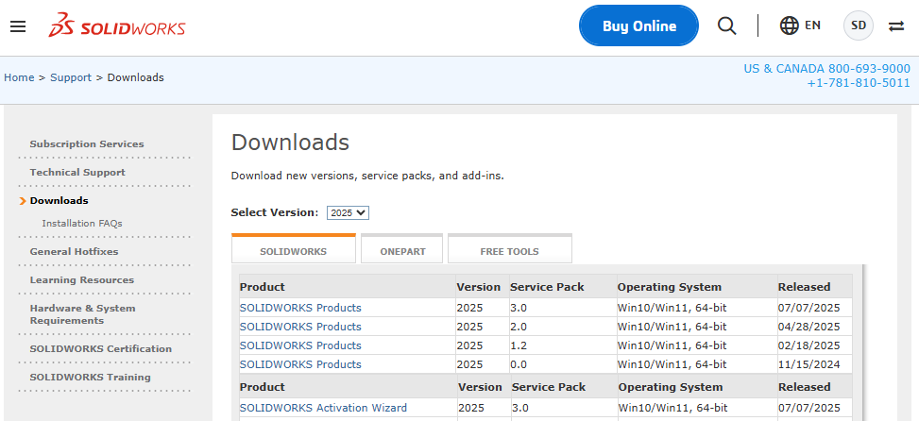Call the US & CANADA phone number link
This screenshot has width=919, height=421.
pos(826,69)
